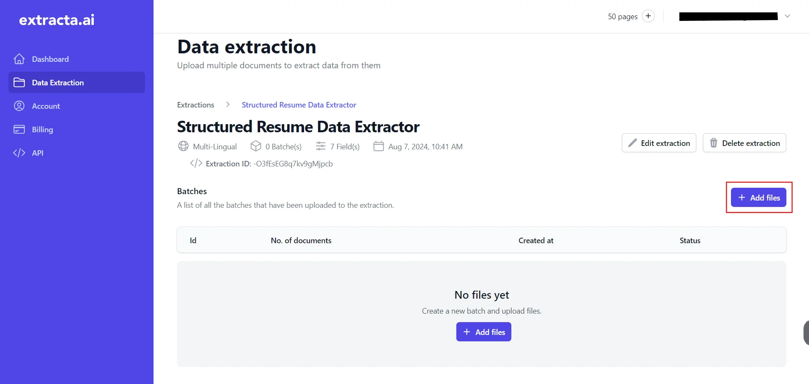Screen dimensions: 809x384
Task: Click the breadcrumb separator chevron
Action: (228, 105)
